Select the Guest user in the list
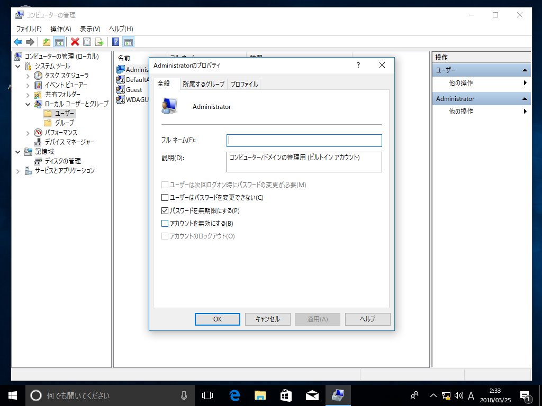 coord(133,90)
